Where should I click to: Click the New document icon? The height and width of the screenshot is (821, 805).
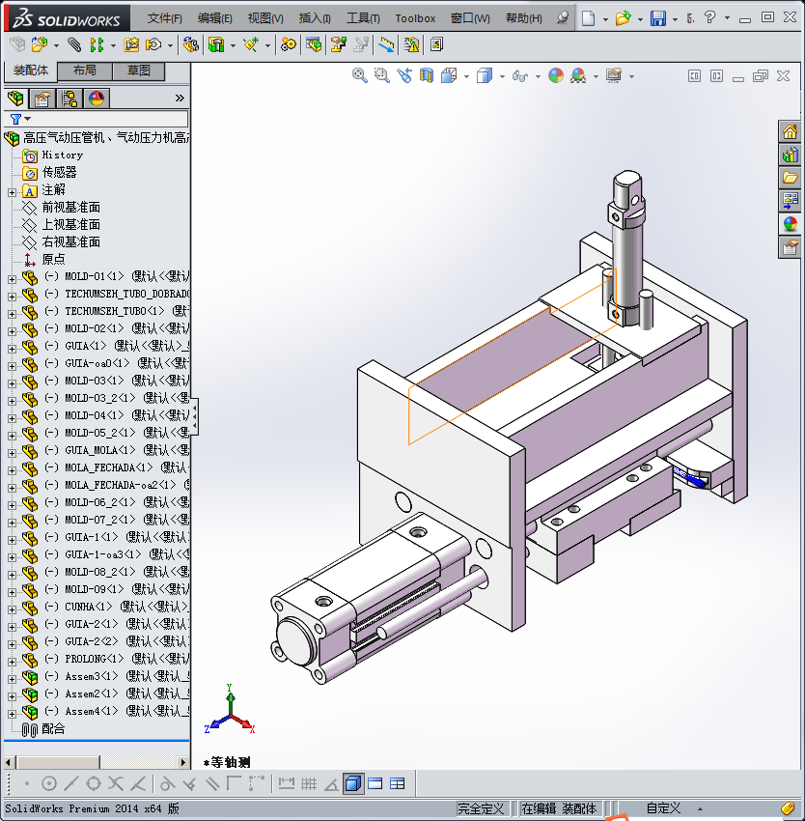pos(589,18)
